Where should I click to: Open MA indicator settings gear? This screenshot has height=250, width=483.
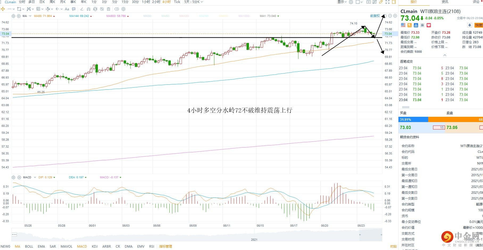[14, 16]
